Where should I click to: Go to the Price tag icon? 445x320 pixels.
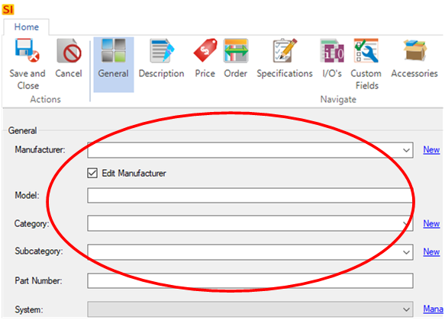click(205, 50)
